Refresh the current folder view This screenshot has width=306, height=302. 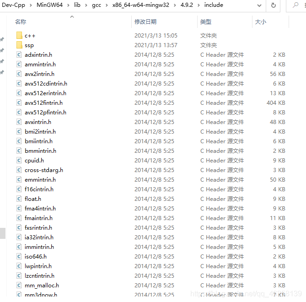[274, 5]
